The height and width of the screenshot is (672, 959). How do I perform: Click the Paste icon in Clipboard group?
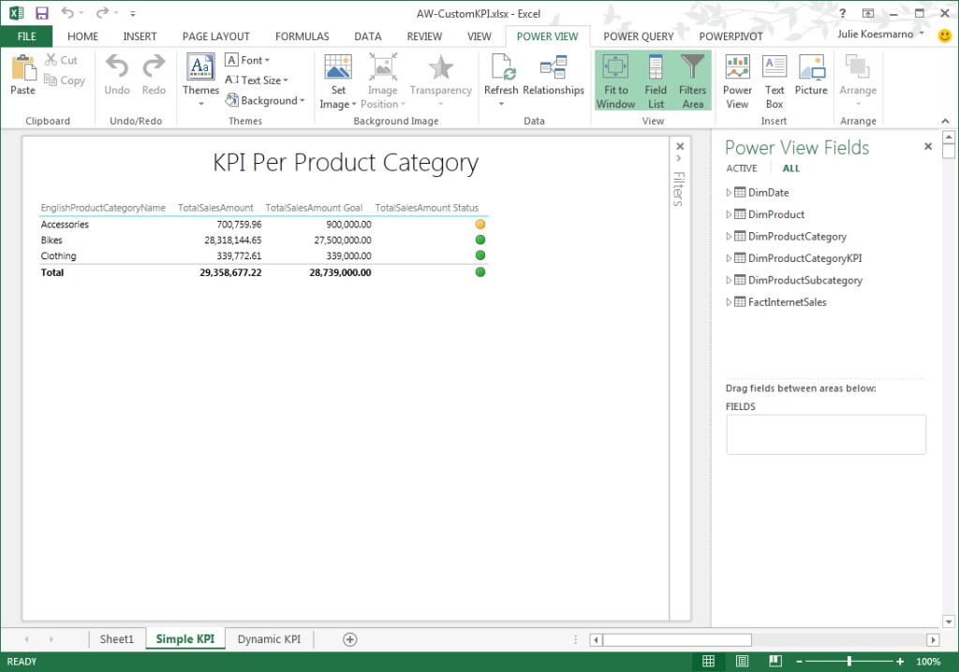click(x=23, y=68)
